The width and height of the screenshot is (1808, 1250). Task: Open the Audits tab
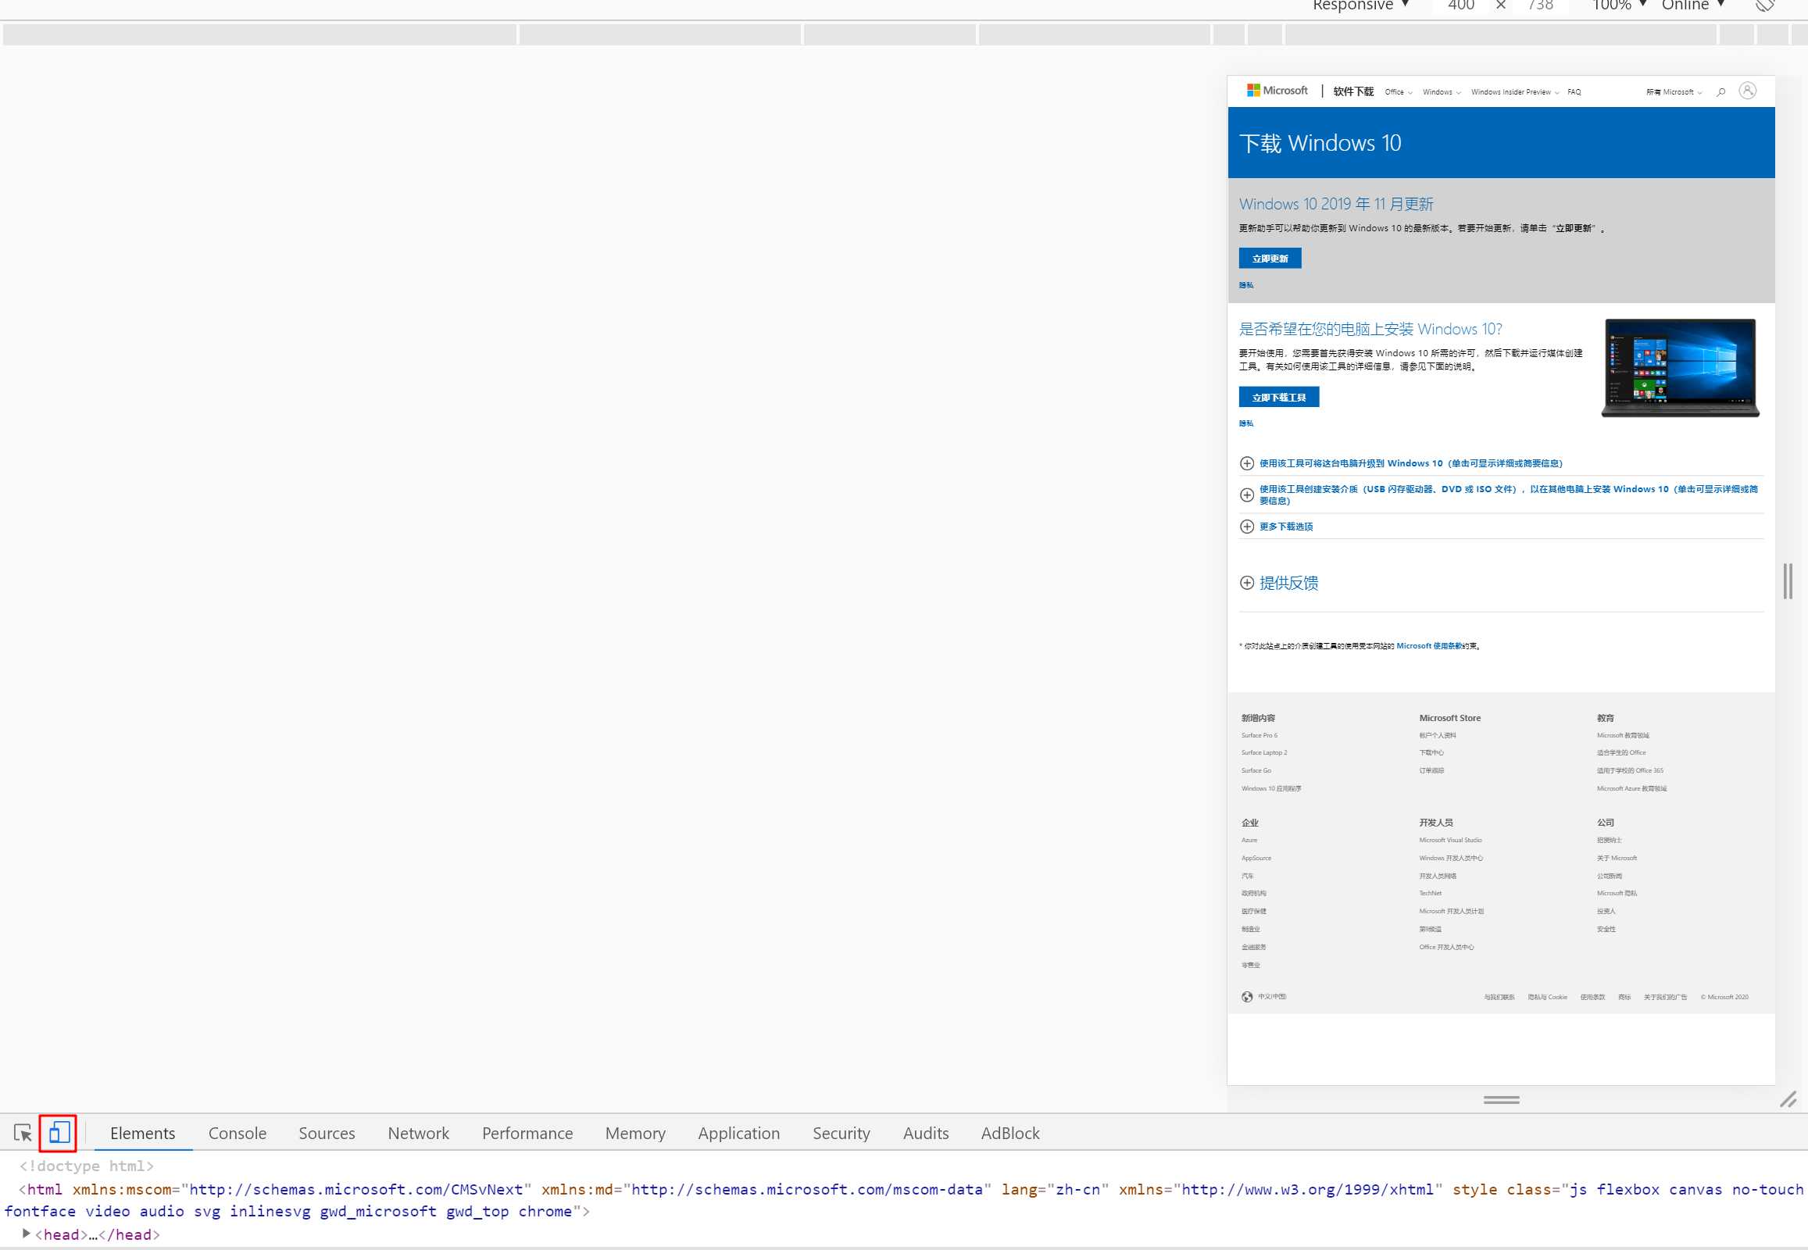point(926,1133)
